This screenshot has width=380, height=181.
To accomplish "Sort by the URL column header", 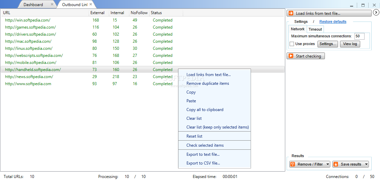I will (x=45, y=13).
